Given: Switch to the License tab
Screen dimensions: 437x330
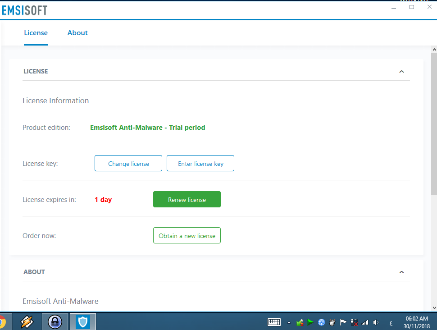Looking at the screenshot, I should tap(36, 32).
